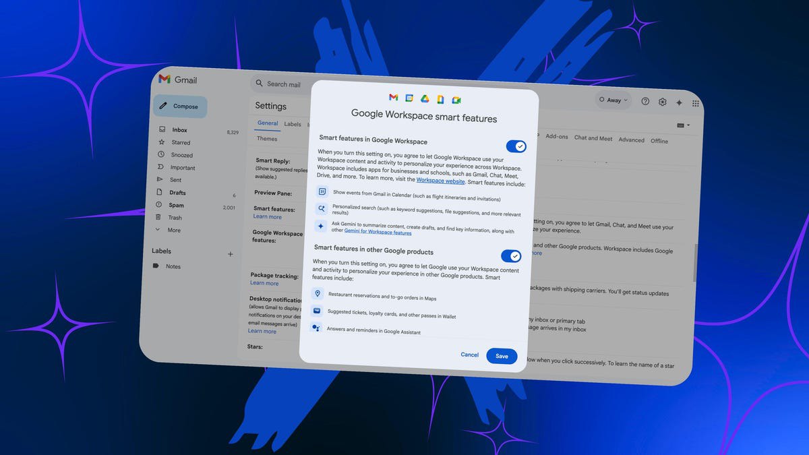Image resolution: width=809 pixels, height=455 pixels.
Task: Open the Spam folder
Action: tap(176, 205)
